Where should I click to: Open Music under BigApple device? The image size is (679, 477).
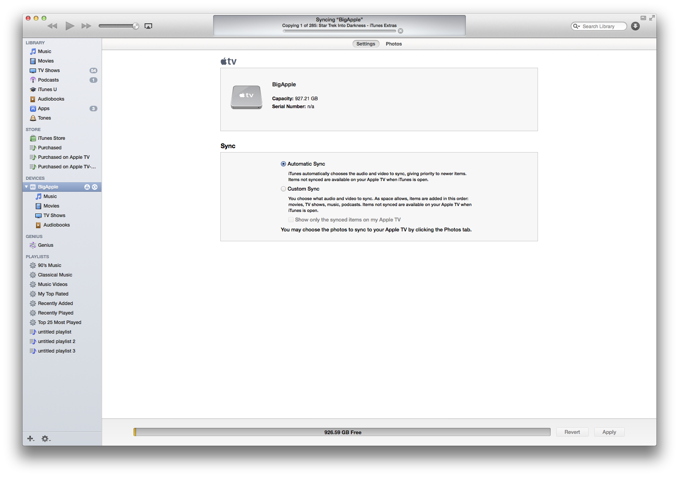pyautogui.click(x=62, y=197)
